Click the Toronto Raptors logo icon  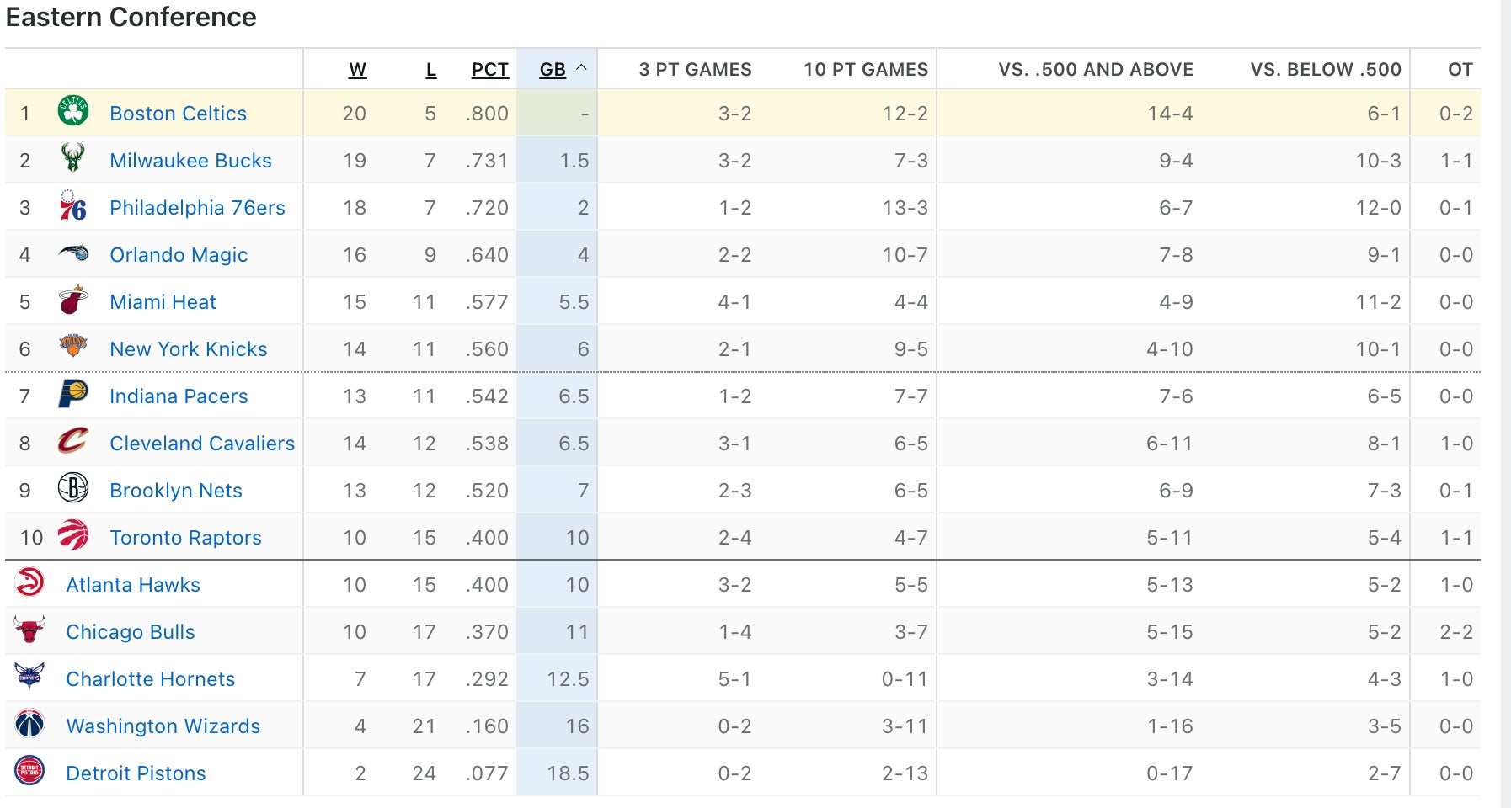pyautogui.click(x=73, y=536)
